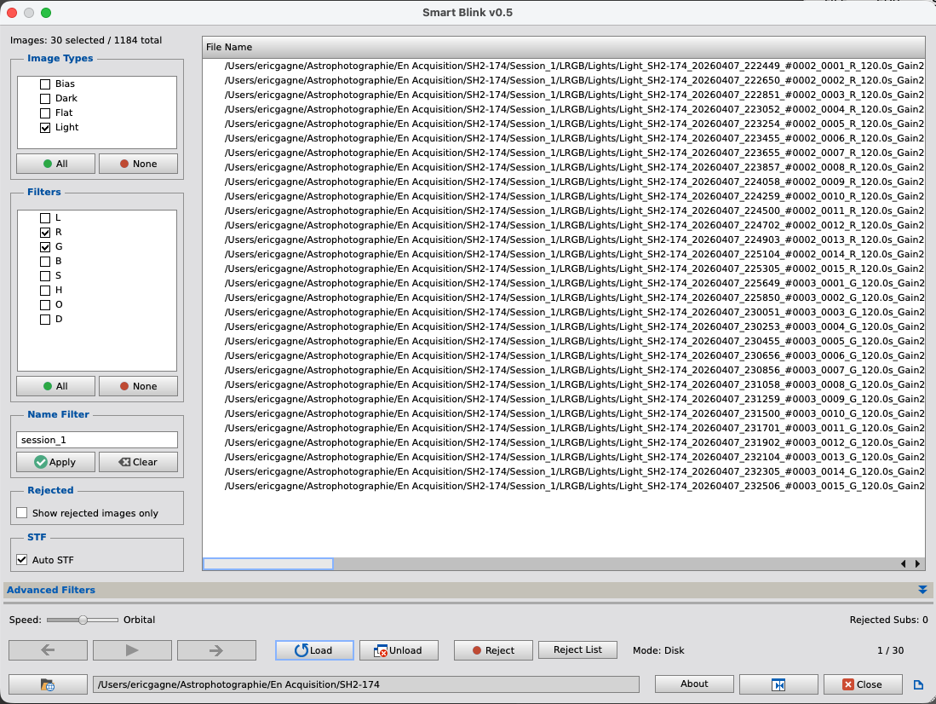Click the Name Filter text field
The height and width of the screenshot is (704, 936).
coord(97,440)
